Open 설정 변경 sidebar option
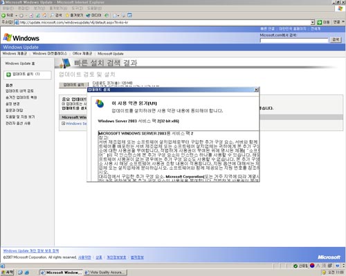 point(12,104)
